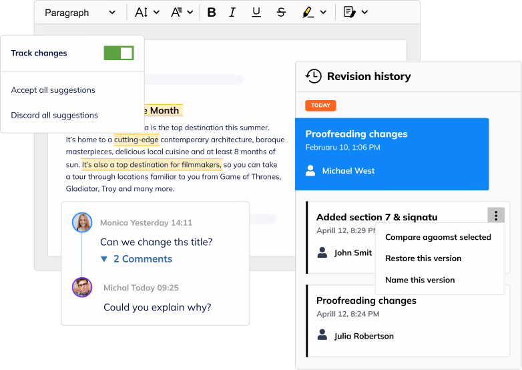Click the Revision history clock icon
This screenshot has height=370, width=522.
pos(312,76)
